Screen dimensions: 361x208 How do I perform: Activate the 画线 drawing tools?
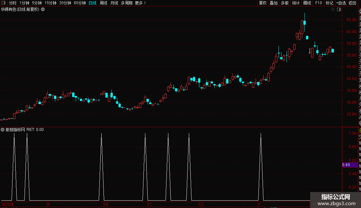point(307,3)
